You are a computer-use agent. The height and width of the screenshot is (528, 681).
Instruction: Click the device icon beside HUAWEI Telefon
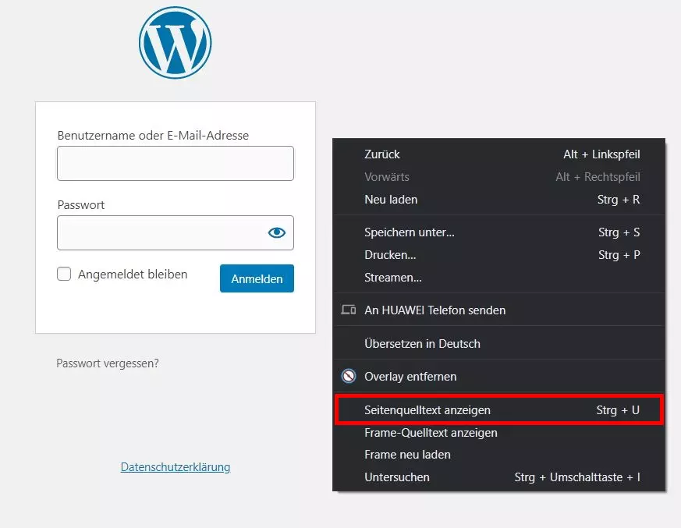(x=349, y=310)
